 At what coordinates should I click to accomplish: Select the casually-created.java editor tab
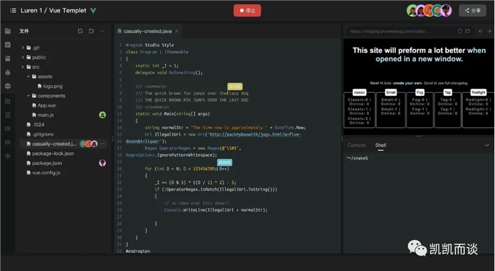[148, 31]
